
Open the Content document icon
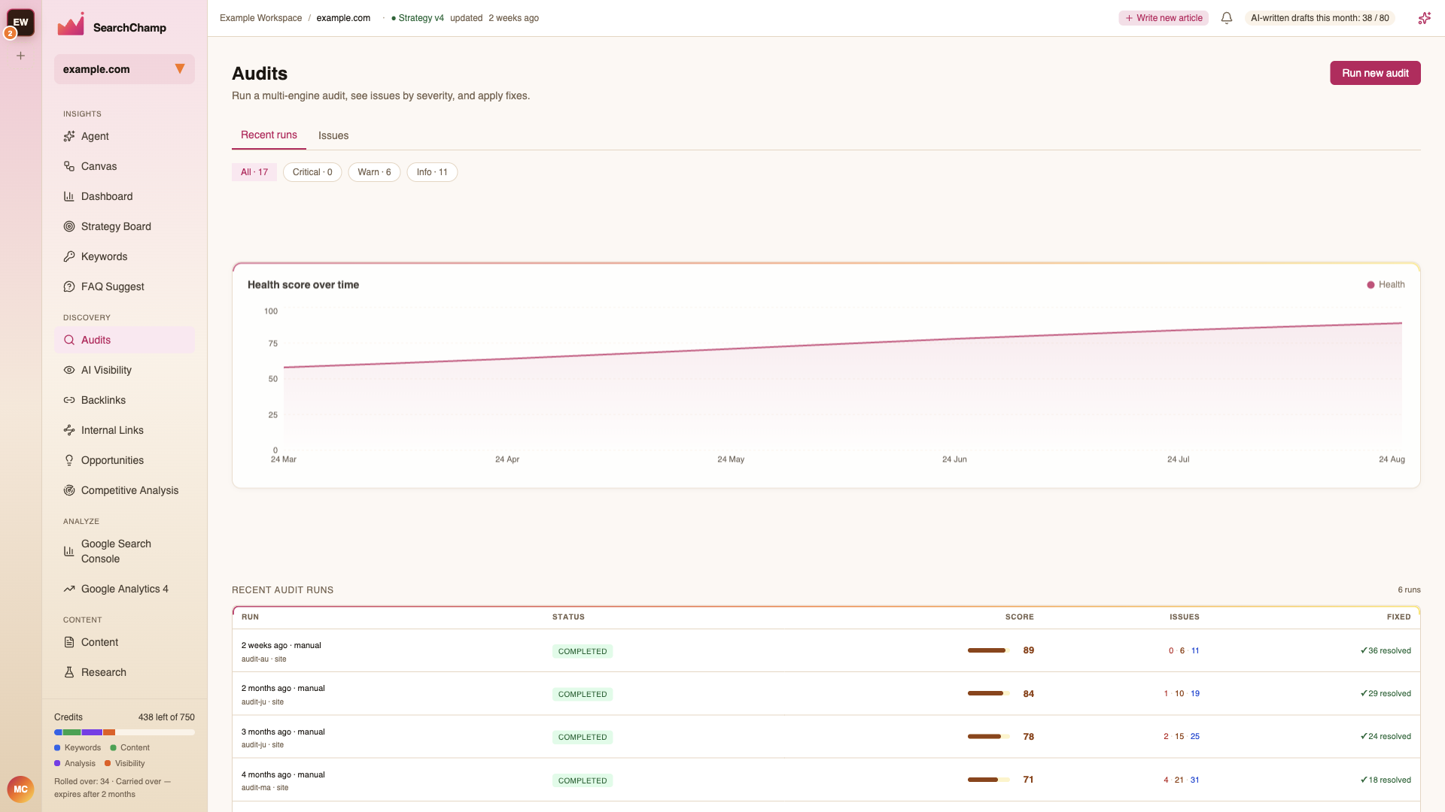pyautogui.click(x=69, y=642)
